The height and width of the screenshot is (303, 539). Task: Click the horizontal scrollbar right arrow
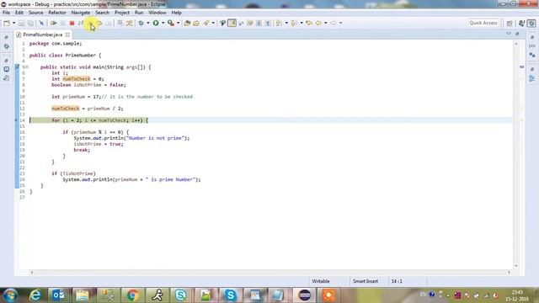click(x=509, y=273)
